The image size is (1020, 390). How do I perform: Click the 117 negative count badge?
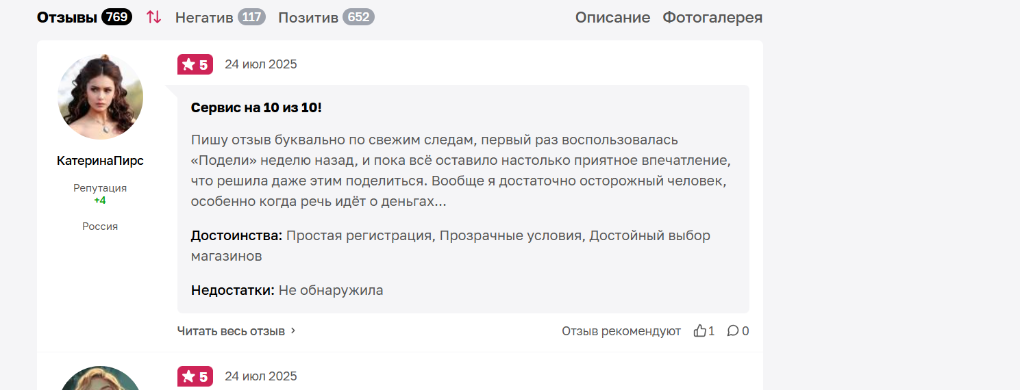click(x=252, y=17)
